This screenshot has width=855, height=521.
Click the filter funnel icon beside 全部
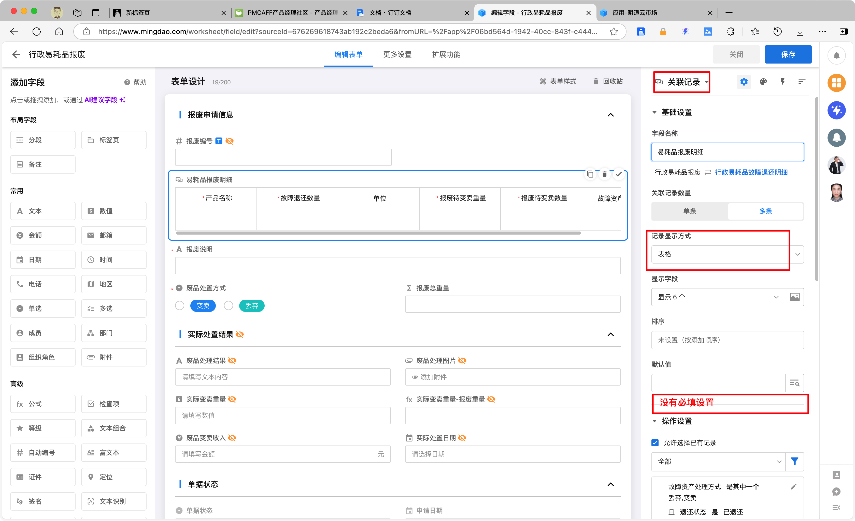point(794,461)
